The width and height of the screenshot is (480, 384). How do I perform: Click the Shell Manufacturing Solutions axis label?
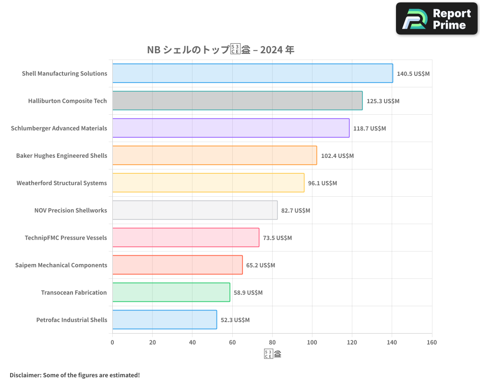(64, 74)
